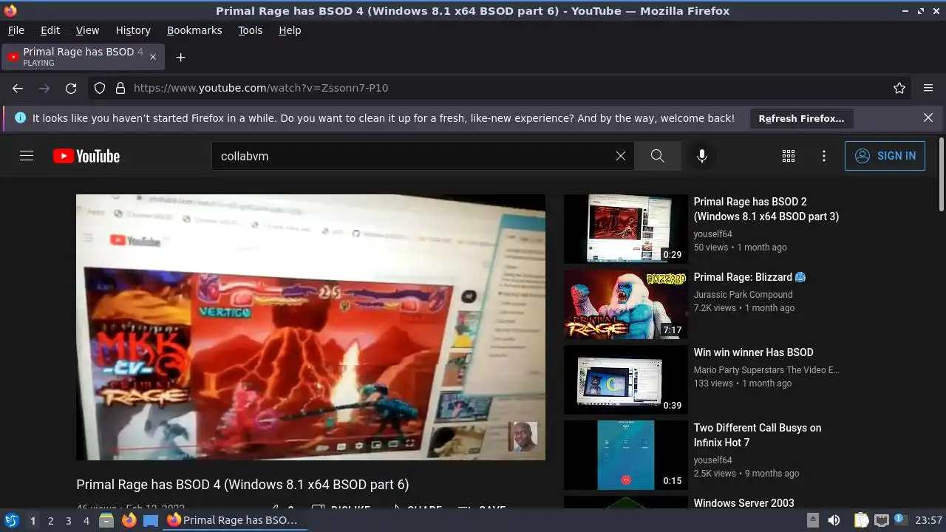946x532 pixels.
Task: Click the channel name under Mario Party Superstars
Action: tap(766, 370)
